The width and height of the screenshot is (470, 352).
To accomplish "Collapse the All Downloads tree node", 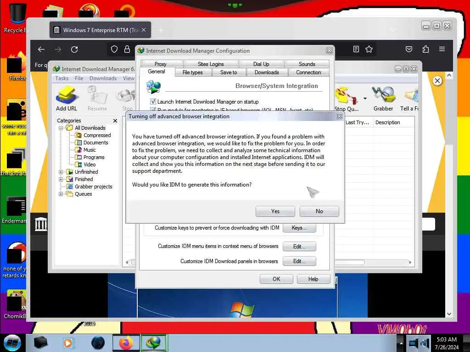I will [61, 128].
